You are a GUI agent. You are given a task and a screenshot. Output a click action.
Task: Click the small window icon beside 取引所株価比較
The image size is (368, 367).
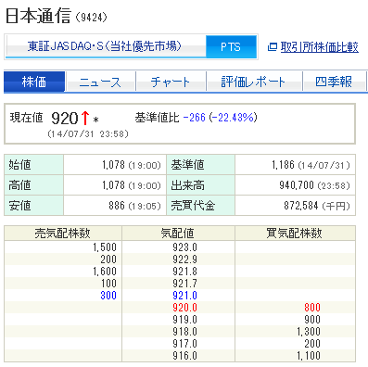pos(273,47)
